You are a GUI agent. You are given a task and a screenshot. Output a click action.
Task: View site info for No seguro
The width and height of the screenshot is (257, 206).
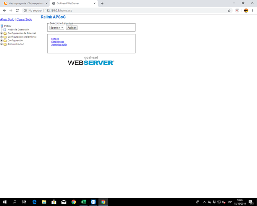(33, 10)
